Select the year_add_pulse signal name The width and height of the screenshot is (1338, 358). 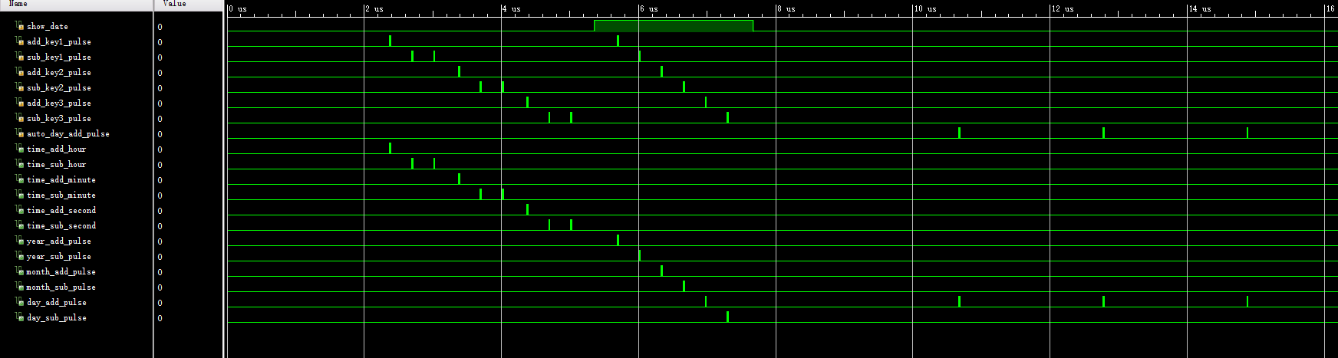(x=59, y=241)
